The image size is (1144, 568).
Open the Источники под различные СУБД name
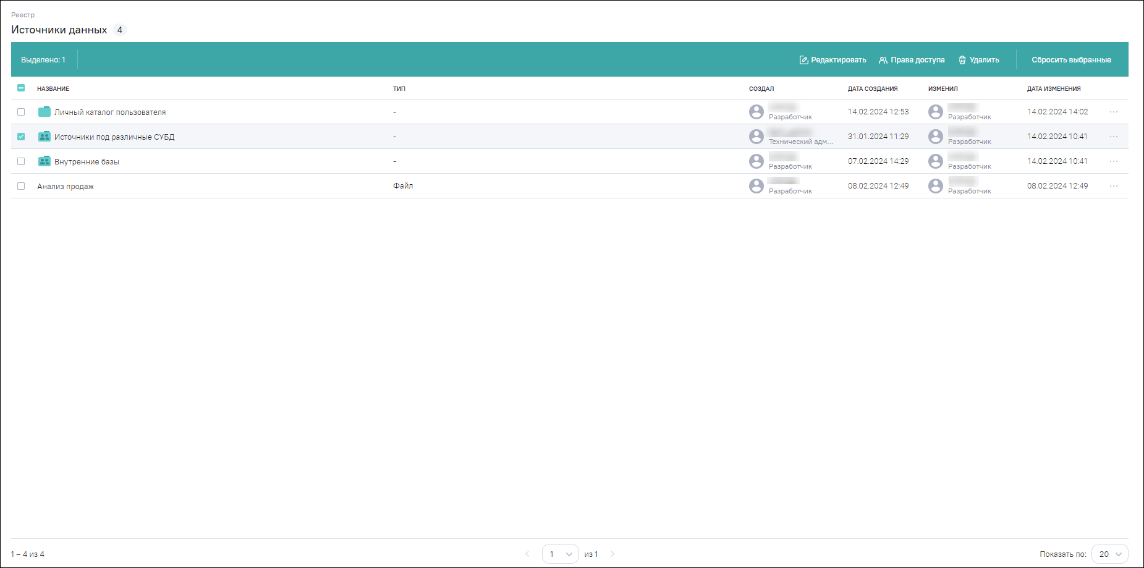coord(114,137)
